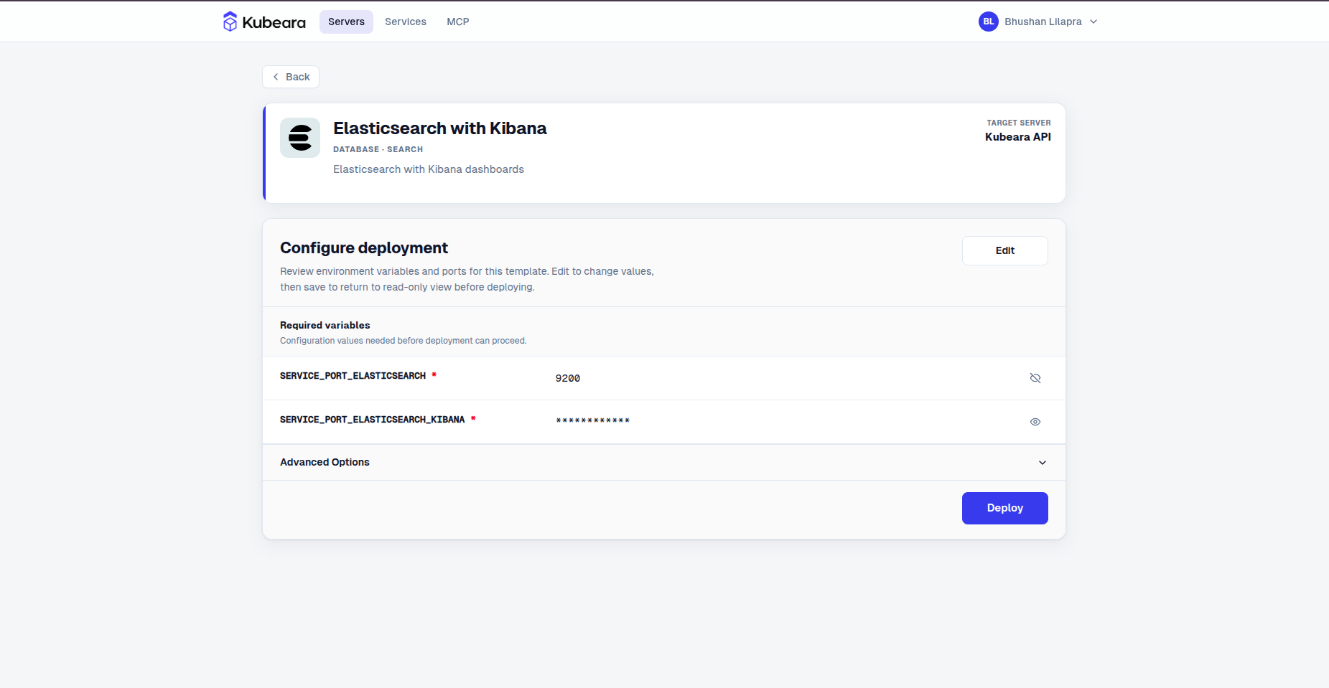Click the 9200 port value
Viewport: 1329px width, 688px height.
(x=567, y=378)
